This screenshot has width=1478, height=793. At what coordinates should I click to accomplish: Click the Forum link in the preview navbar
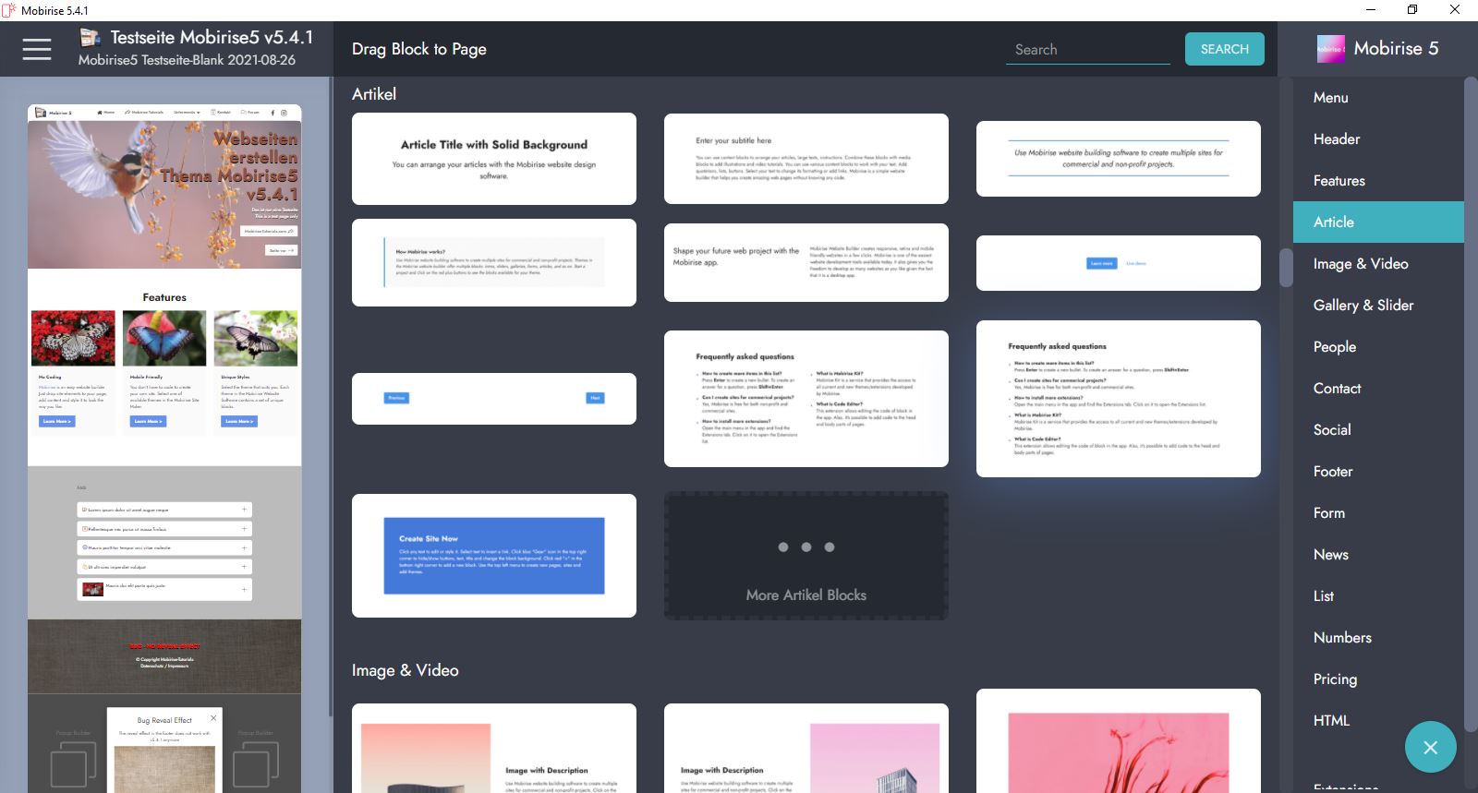(250, 113)
